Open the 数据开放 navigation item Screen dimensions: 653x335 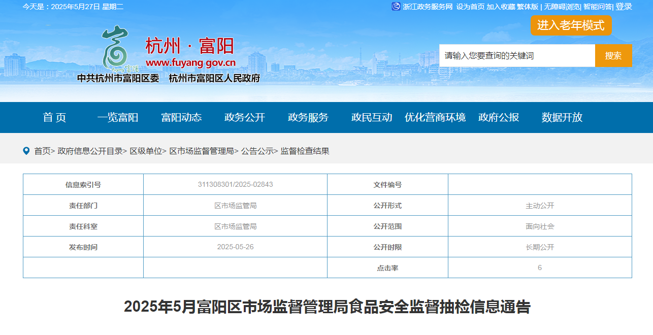coord(562,117)
